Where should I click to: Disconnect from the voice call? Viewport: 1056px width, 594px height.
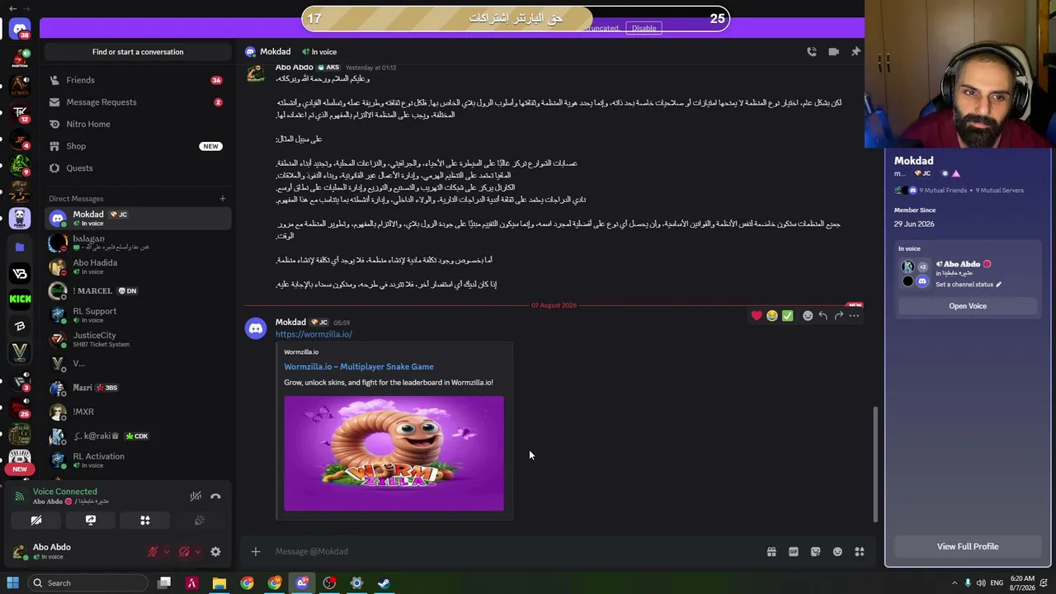tap(215, 496)
